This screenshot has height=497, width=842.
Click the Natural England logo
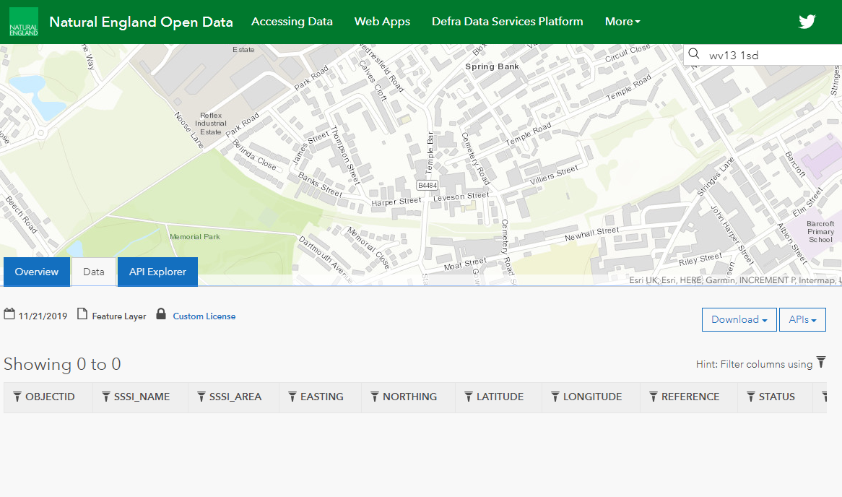point(24,22)
